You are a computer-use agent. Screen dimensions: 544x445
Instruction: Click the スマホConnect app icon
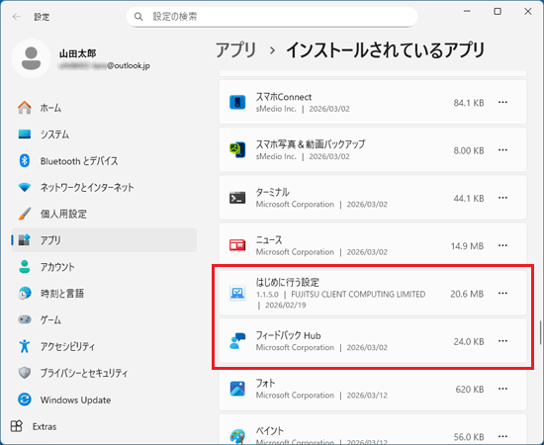coord(237,102)
